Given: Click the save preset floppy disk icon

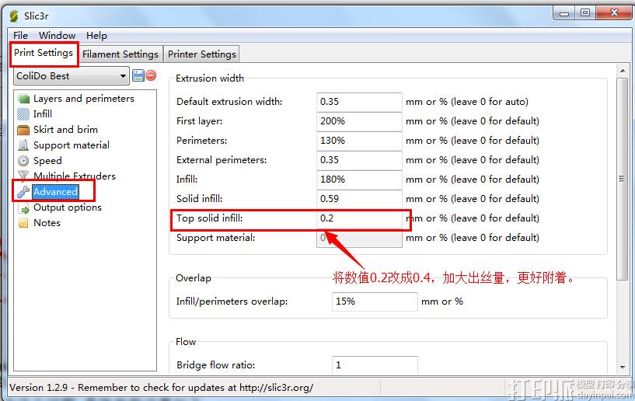Looking at the screenshot, I should point(138,75).
